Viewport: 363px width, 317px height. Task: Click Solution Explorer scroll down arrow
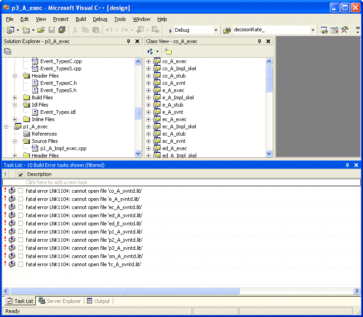tap(138, 153)
